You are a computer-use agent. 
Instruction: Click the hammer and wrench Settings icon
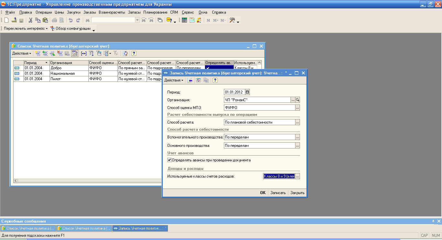232,20
